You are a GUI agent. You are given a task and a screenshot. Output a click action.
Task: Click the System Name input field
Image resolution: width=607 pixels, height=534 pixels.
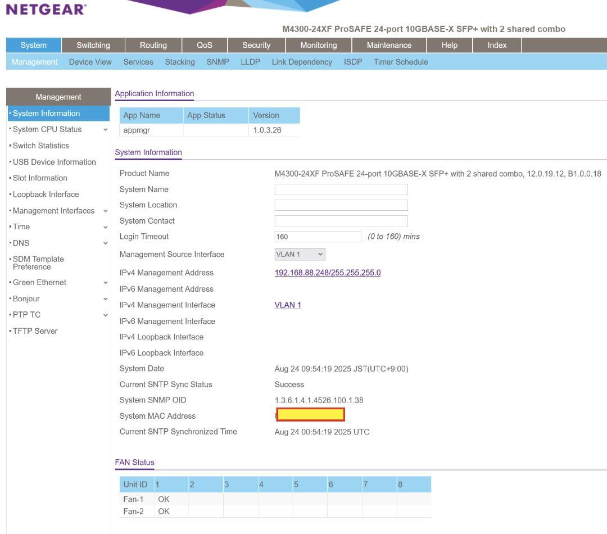tap(341, 189)
